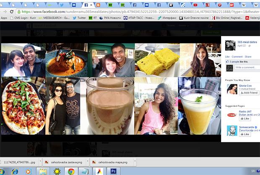Open Photoshop from the Windows taskbar
Viewport: 260px width, 175px height.
pos(114,171)
